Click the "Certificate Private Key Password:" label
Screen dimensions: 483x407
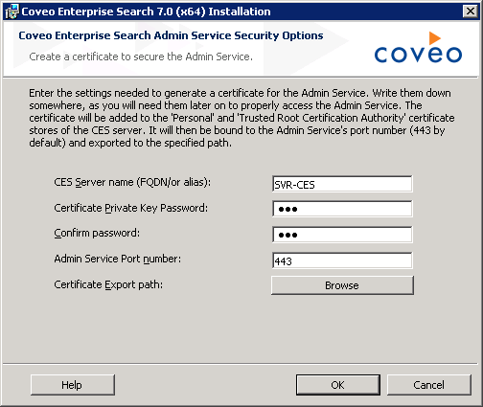pyautogui.click(x=130, y=208)
